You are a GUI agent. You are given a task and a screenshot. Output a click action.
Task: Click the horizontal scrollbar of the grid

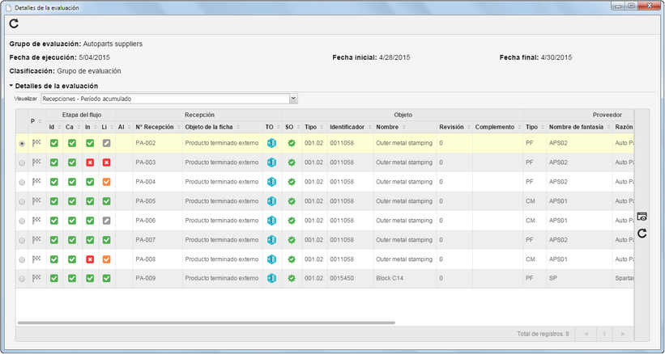coord(206,322)
